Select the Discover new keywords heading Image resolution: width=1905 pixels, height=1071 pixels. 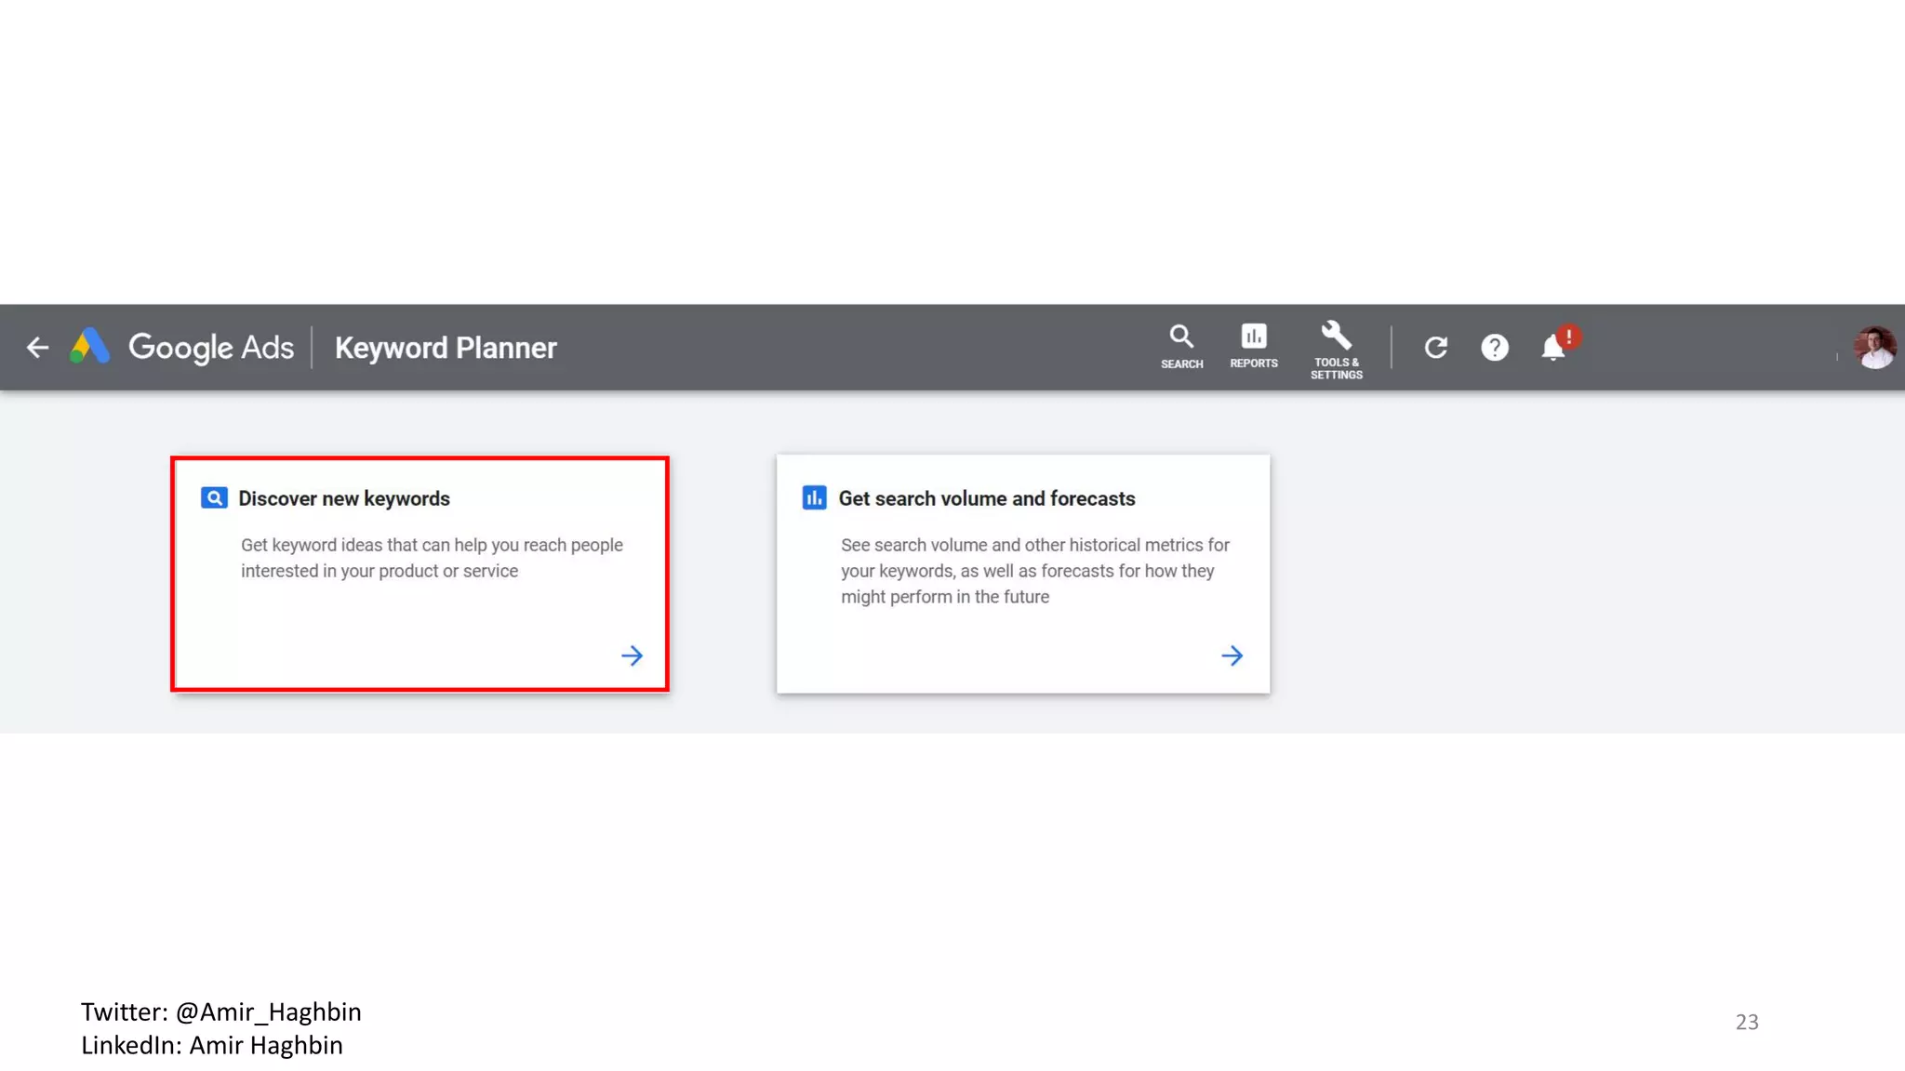click(344, 499)
